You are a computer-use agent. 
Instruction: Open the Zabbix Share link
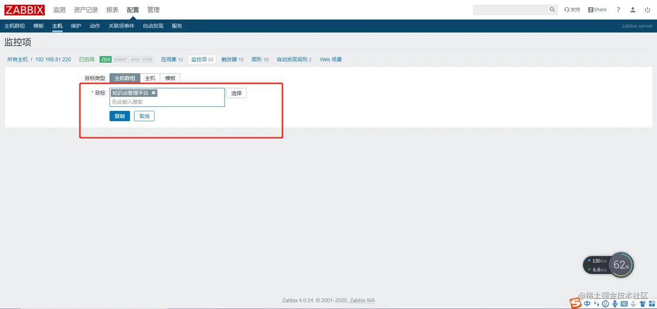[597, 10]
